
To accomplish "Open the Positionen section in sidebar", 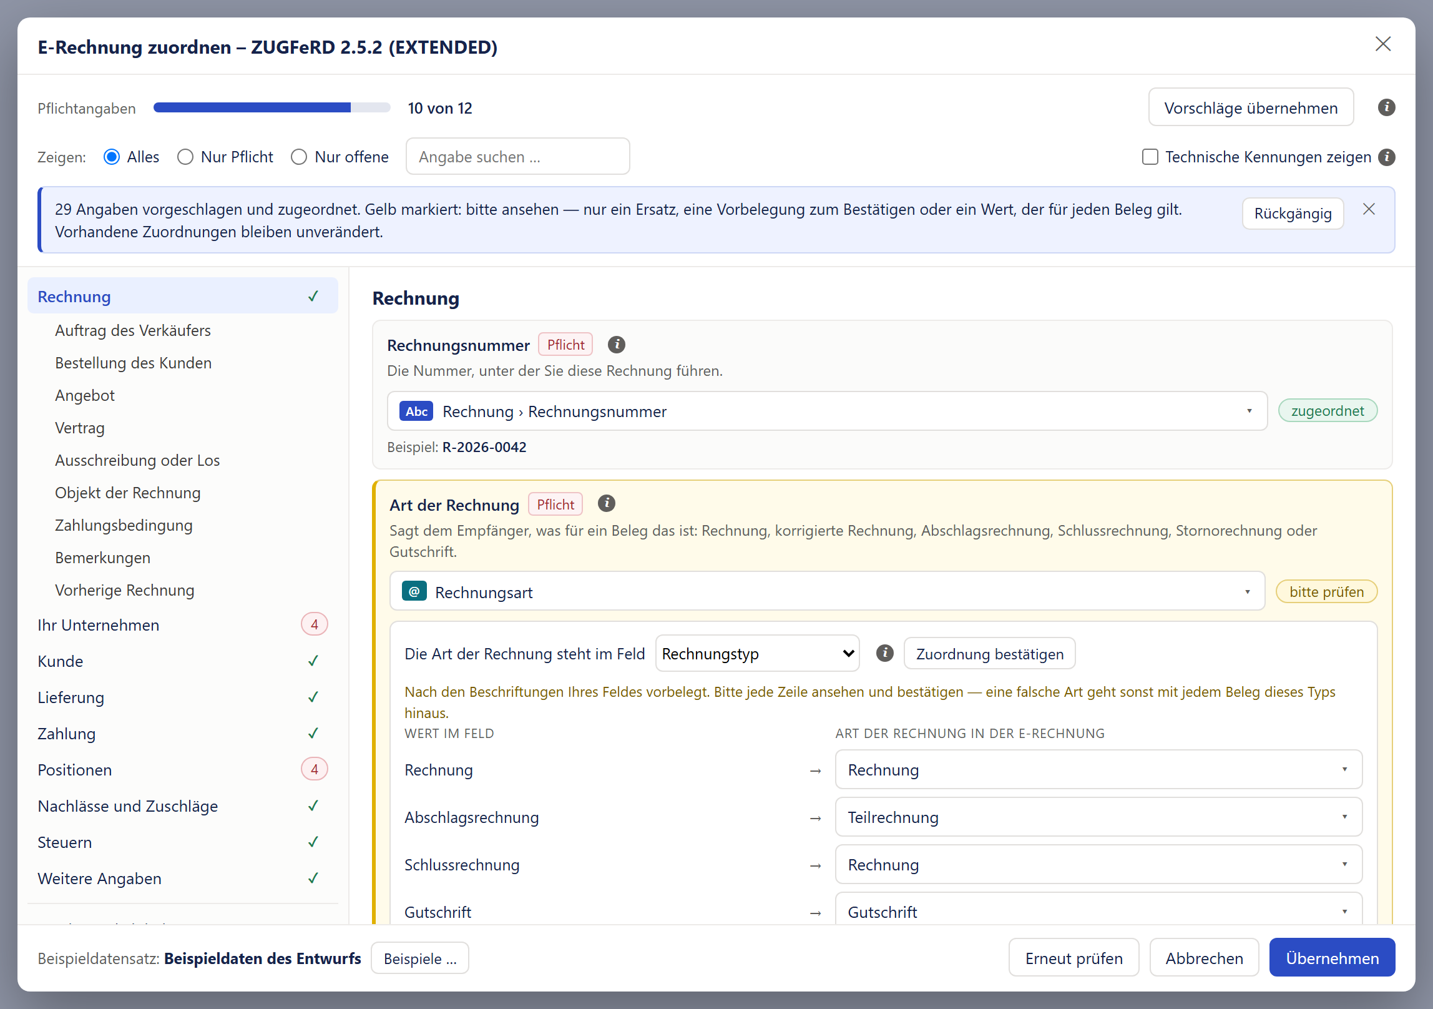I will pos(182,769).
